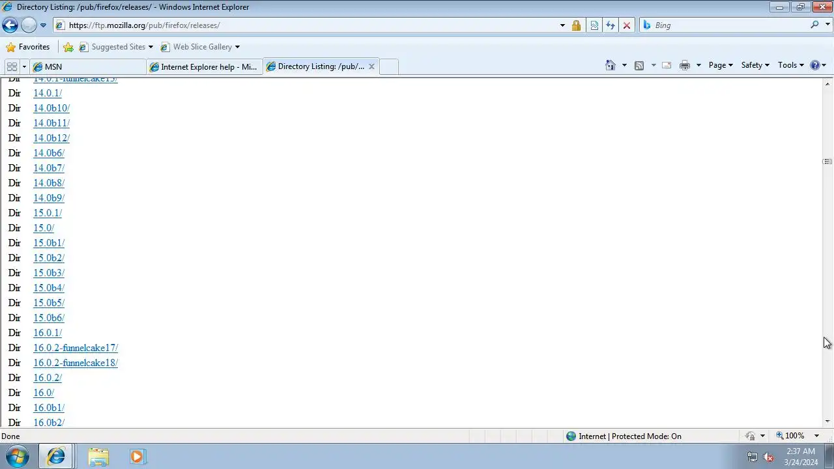834x469 pixels.
Task: Switch to the MSN tab
Action: pyautogui.click(x=88, y=66)
